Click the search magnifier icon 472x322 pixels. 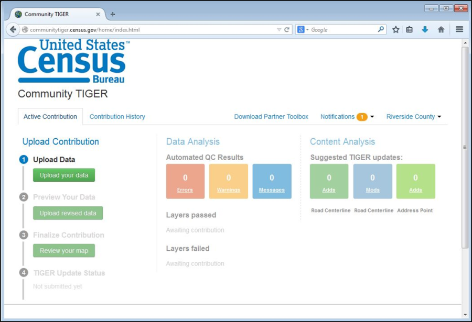point(381,29)
